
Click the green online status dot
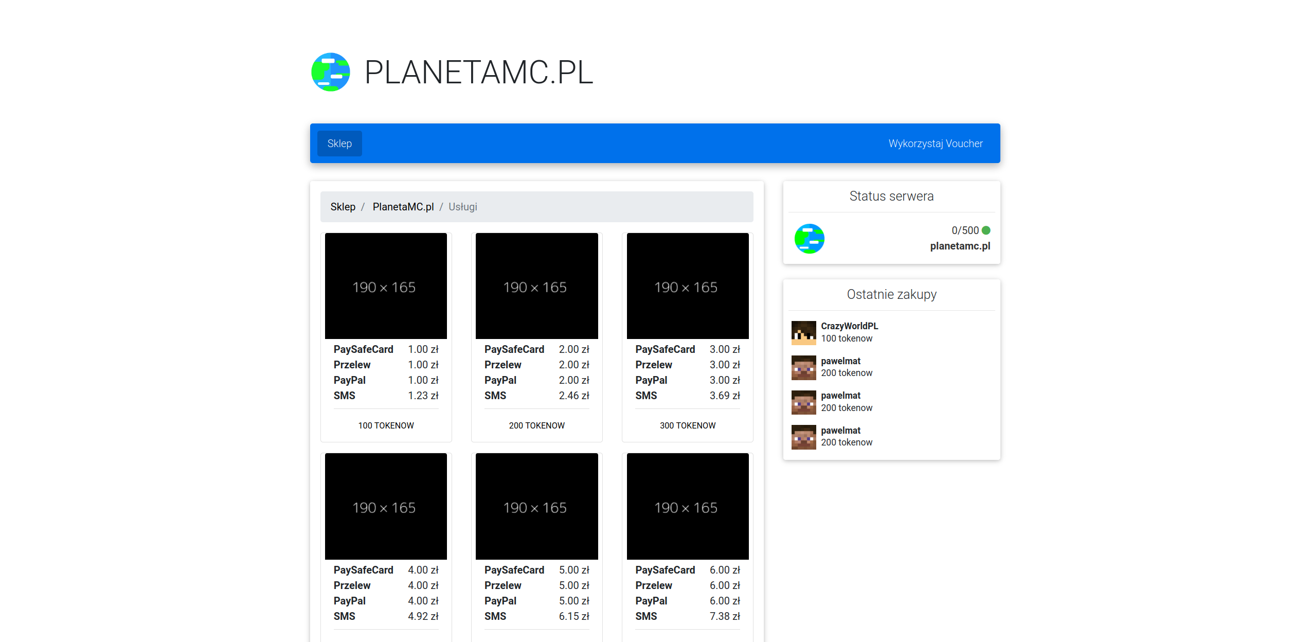coord(986,230)
